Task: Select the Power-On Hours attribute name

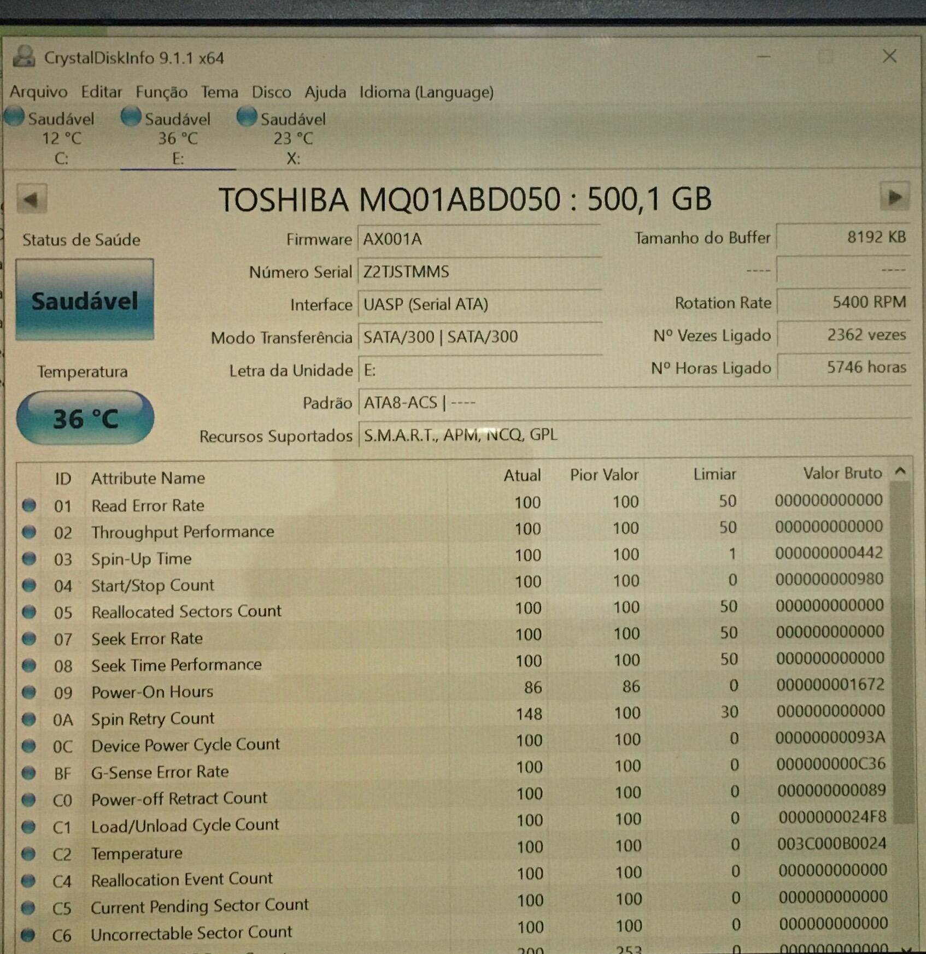Action: pos(152,692)
